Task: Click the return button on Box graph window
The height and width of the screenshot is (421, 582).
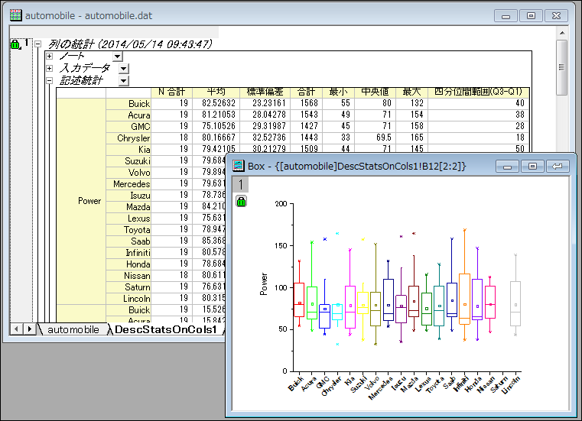Action: pyautogui.click(x=558, y=166)
